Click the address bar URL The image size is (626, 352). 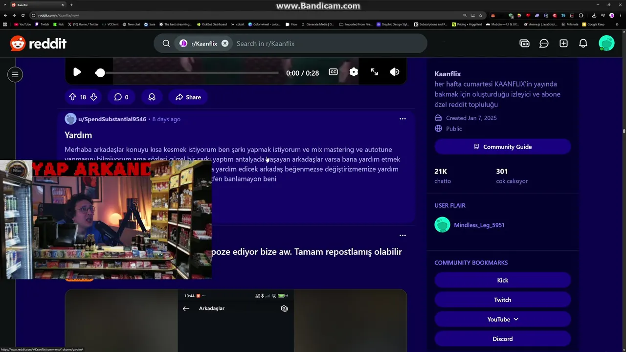[x=59, y=15]
